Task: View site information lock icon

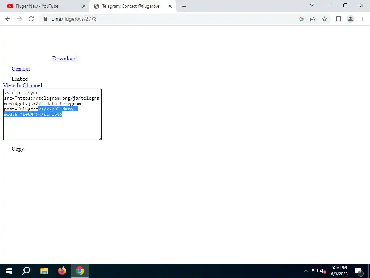Action: tap(46, 19)
